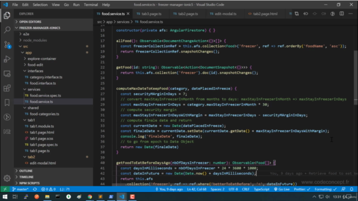This screenshot has height=201, width=358.
Task: Click the Split Editor icon
Action: point(342,13)
